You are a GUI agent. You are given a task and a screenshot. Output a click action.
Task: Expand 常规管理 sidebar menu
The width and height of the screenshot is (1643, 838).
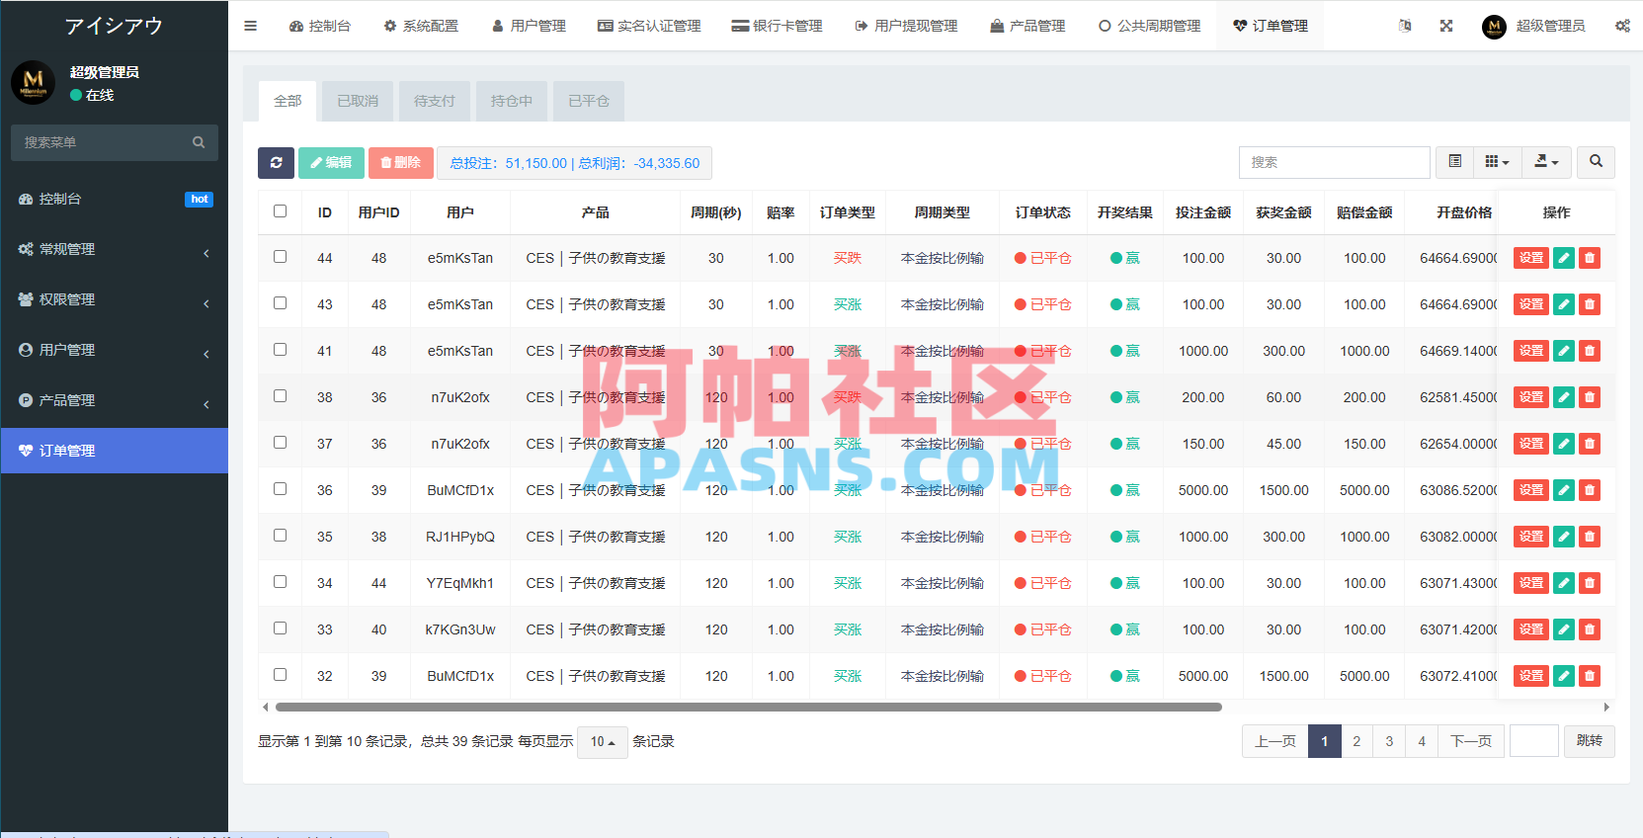(115, 250)
